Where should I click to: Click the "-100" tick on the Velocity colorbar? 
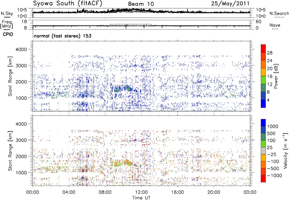click(x=273, y=161)
